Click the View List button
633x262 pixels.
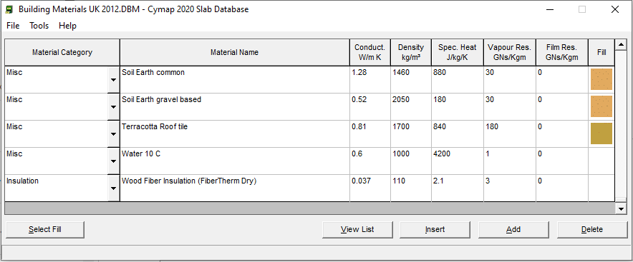point(357,229)
